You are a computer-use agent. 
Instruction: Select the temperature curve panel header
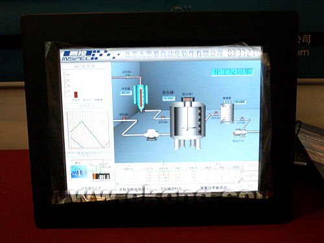tap(87, 106)
